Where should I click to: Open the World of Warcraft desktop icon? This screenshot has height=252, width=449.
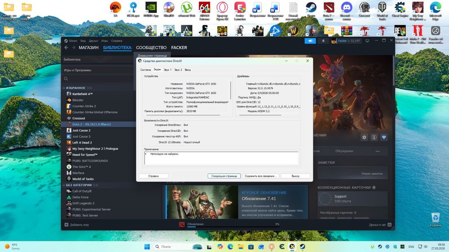pos(293,30)
